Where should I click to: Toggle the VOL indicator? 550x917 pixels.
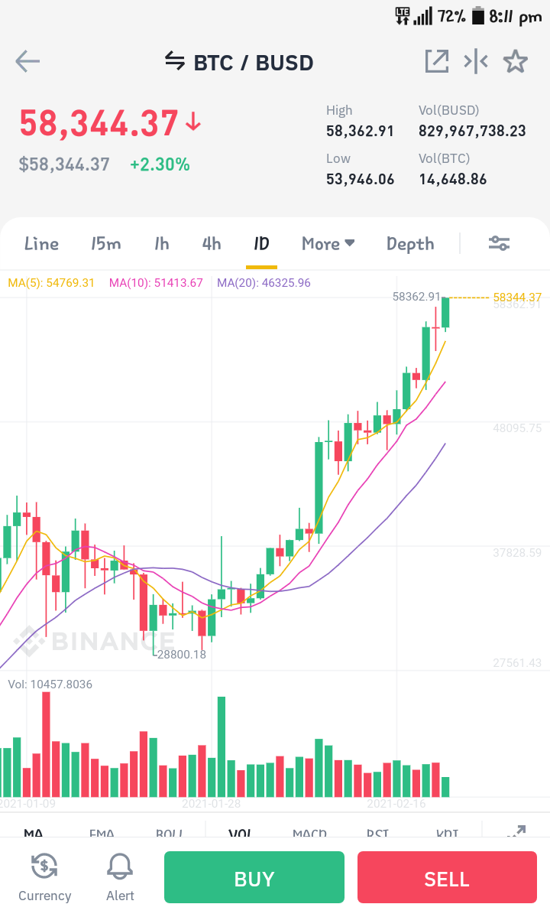click(x=240, y=832)
